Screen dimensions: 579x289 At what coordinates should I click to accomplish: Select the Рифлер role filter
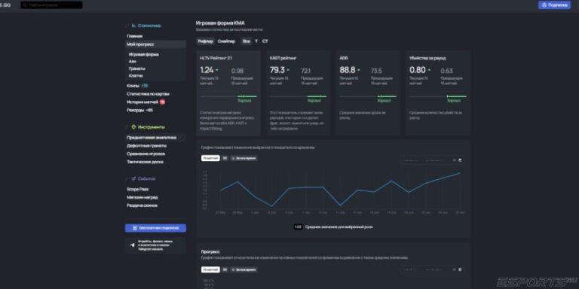205,41
